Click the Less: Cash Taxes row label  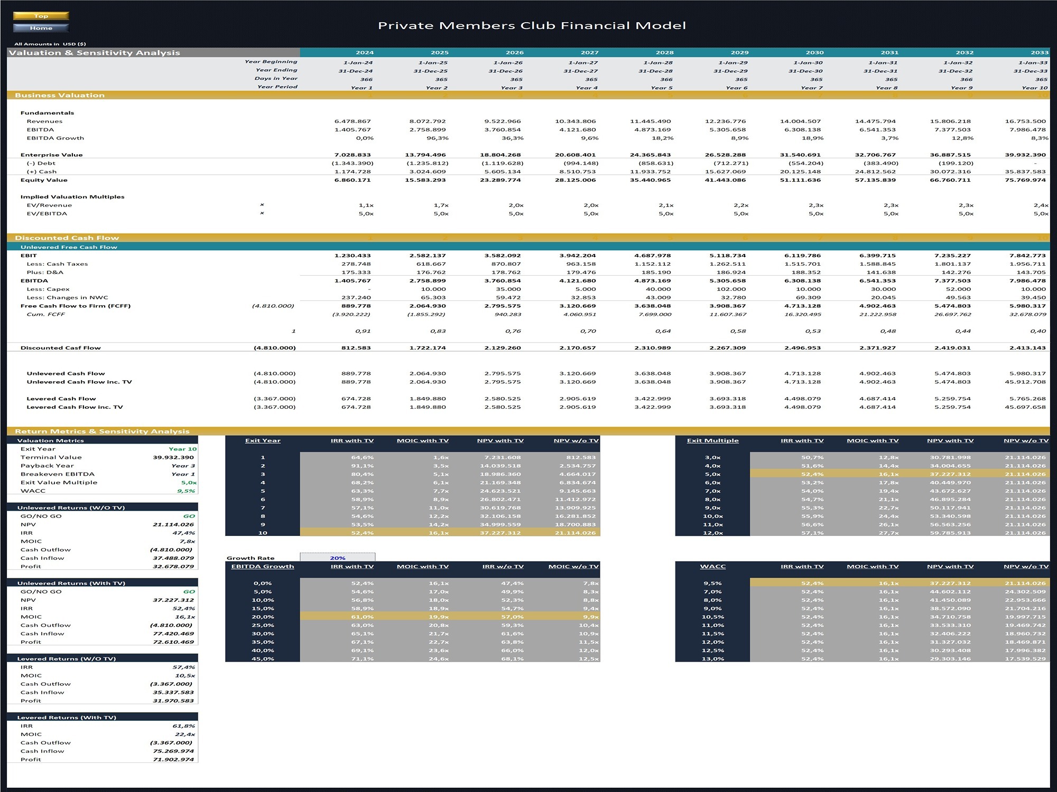click(57, 264)
